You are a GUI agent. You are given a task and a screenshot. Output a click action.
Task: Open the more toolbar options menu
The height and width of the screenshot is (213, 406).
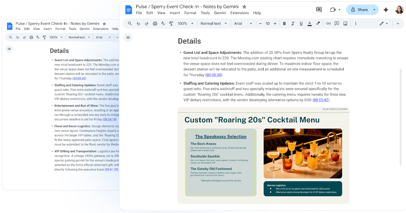click(x=356, y=24)
